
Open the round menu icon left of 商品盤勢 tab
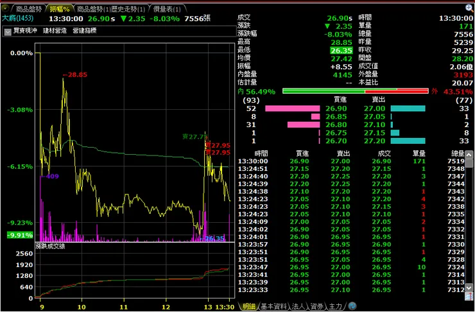point(5,8)
